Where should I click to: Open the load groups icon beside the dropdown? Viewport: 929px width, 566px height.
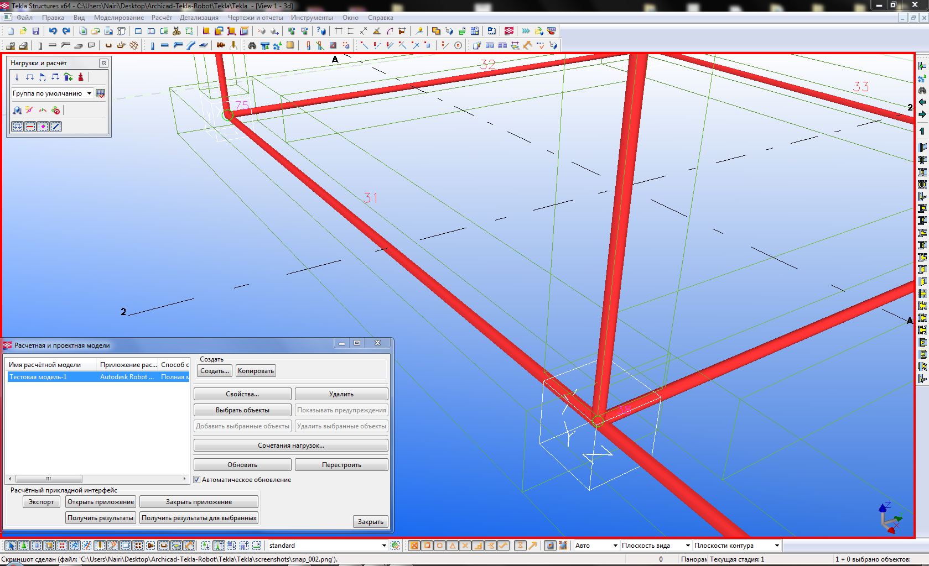tap(100, 93)
